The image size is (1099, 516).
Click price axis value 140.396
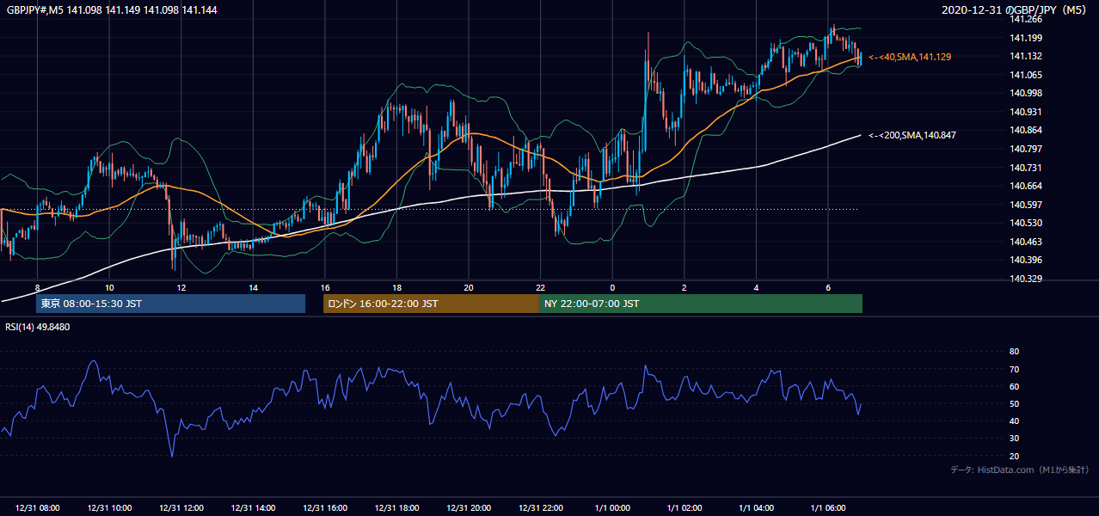(1025, 260)
